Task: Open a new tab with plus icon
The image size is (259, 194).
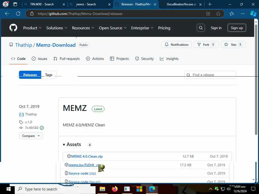Action: (x=210, y=4)
